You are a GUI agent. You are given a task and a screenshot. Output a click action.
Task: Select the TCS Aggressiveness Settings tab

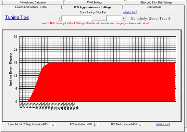click(92, 7)
